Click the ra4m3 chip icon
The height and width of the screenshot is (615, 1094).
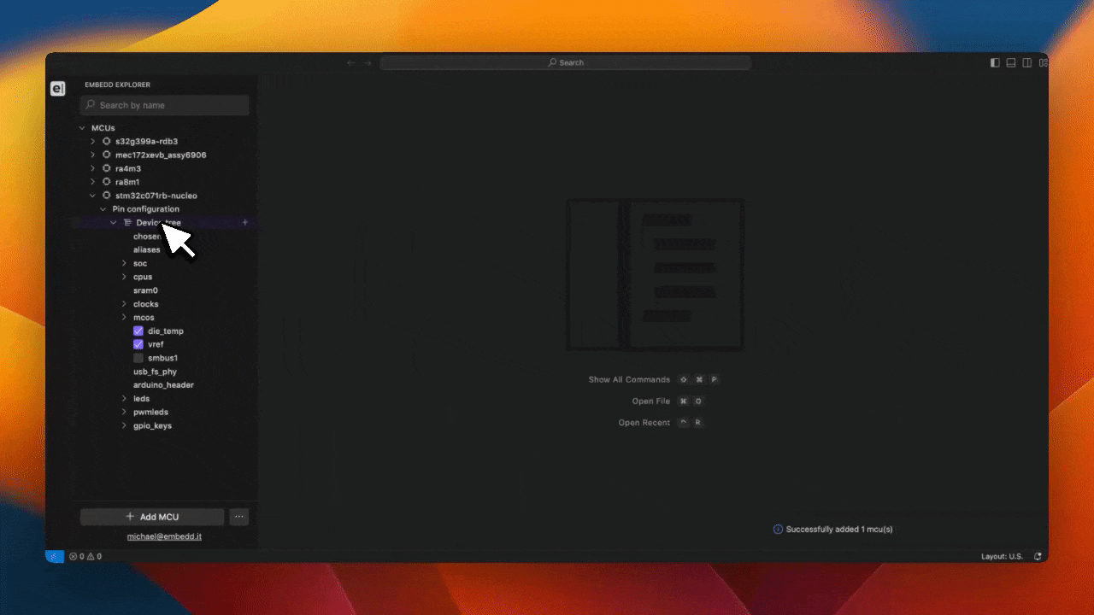point(107,168)
